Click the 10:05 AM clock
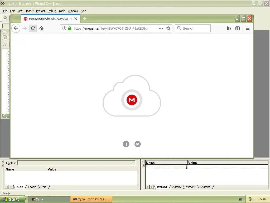Image resolution: width=270 pixels, height=203 pixels. coord(260,199)
